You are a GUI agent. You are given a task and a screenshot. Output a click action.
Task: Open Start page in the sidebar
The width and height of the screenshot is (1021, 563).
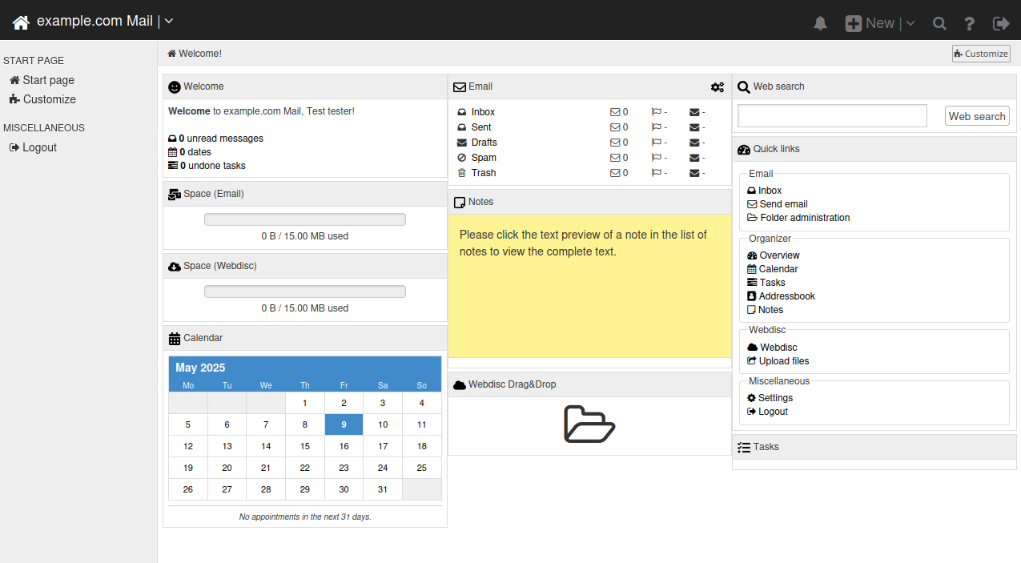click(x=48, y=80)
